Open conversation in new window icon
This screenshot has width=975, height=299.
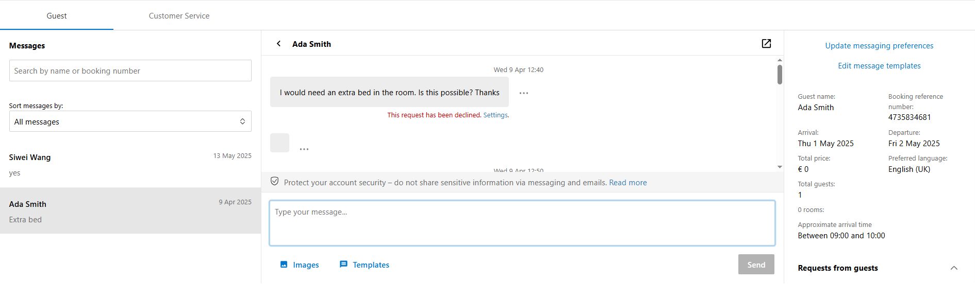click(x=766, y=44)
